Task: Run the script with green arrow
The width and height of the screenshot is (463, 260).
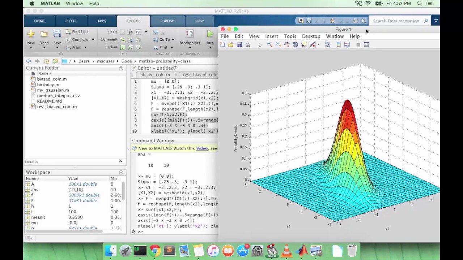Action: (x=210, y=34)
